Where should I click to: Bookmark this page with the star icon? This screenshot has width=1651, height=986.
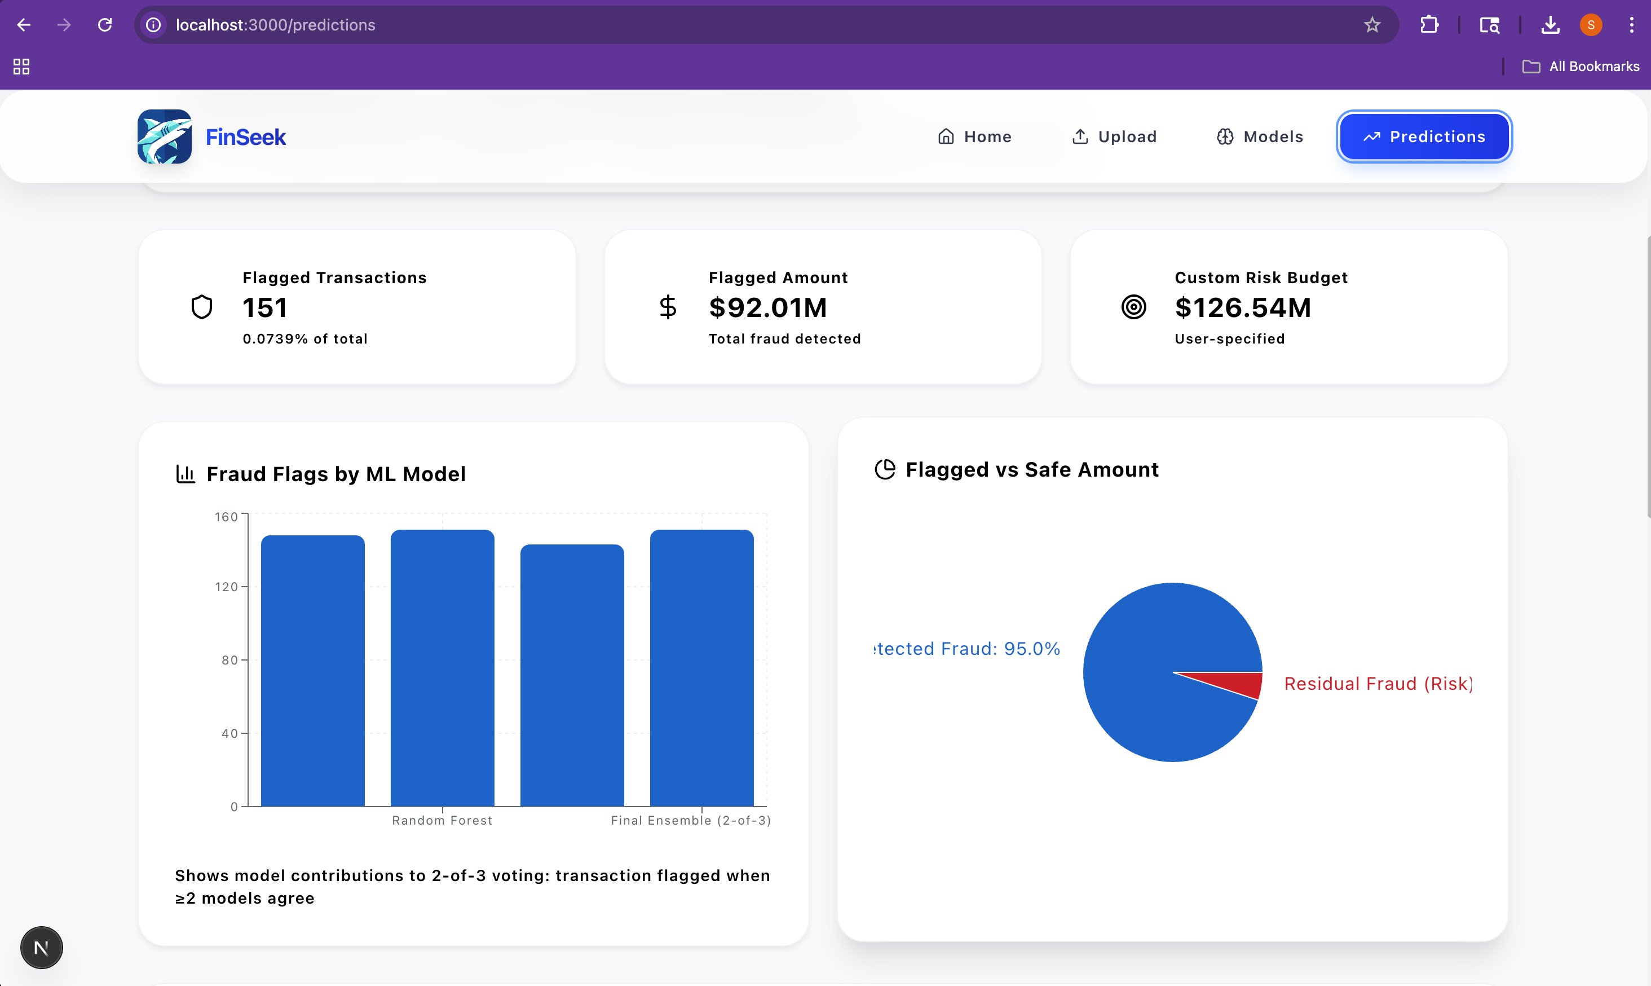click(1372, 25)
